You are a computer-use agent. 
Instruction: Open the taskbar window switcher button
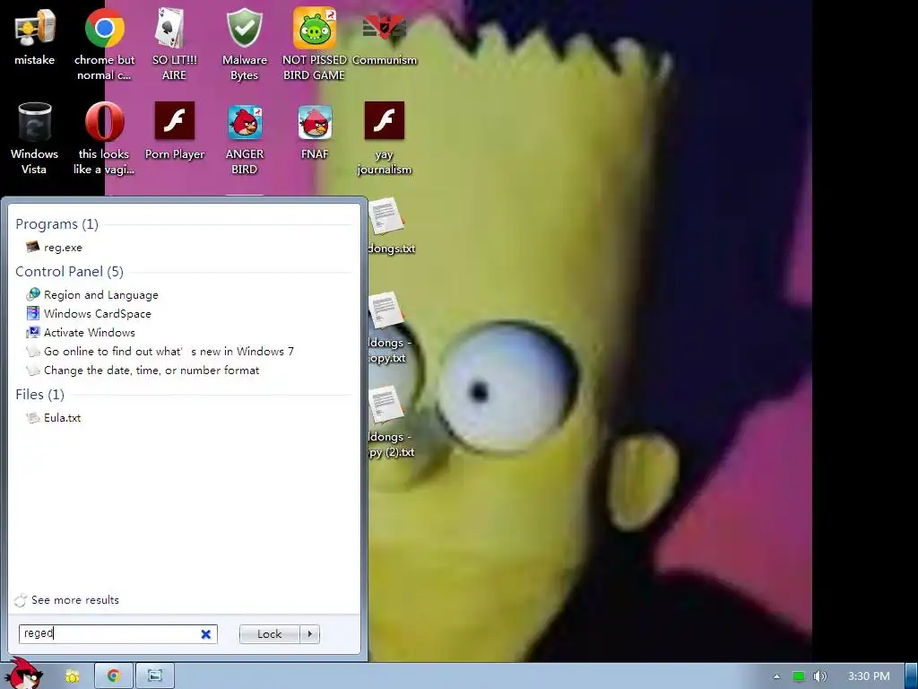tap(154, 676)
